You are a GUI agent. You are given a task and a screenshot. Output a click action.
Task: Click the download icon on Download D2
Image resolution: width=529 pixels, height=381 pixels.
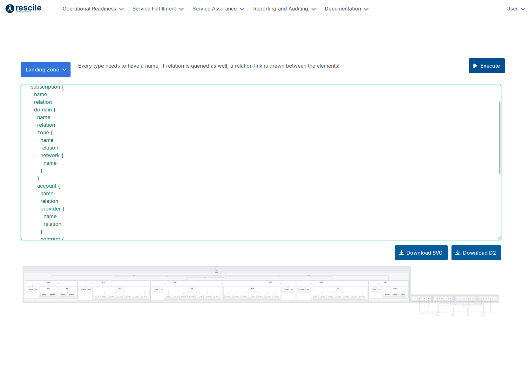[458, 253]
